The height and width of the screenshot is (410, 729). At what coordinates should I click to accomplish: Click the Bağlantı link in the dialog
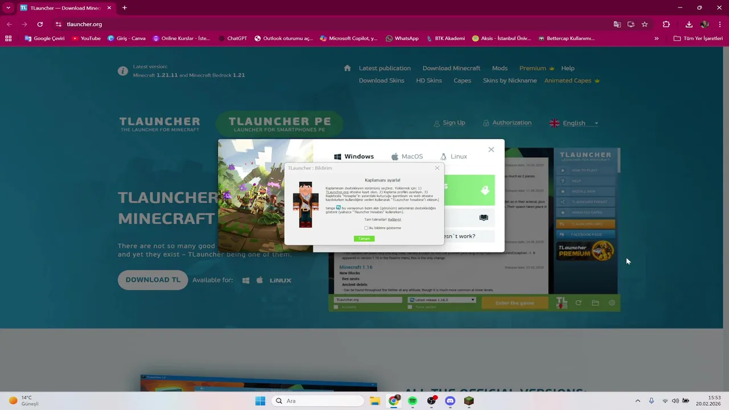394,219
